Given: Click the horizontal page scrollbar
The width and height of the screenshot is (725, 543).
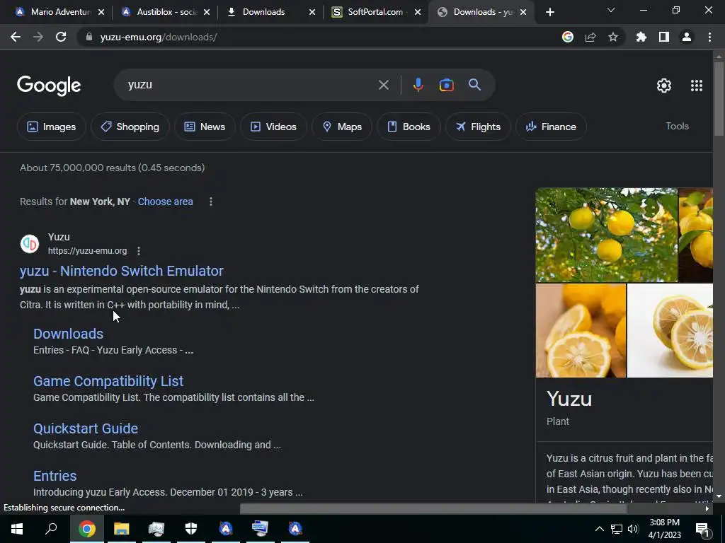Looking at the screenshot, I should coord(433,509).
